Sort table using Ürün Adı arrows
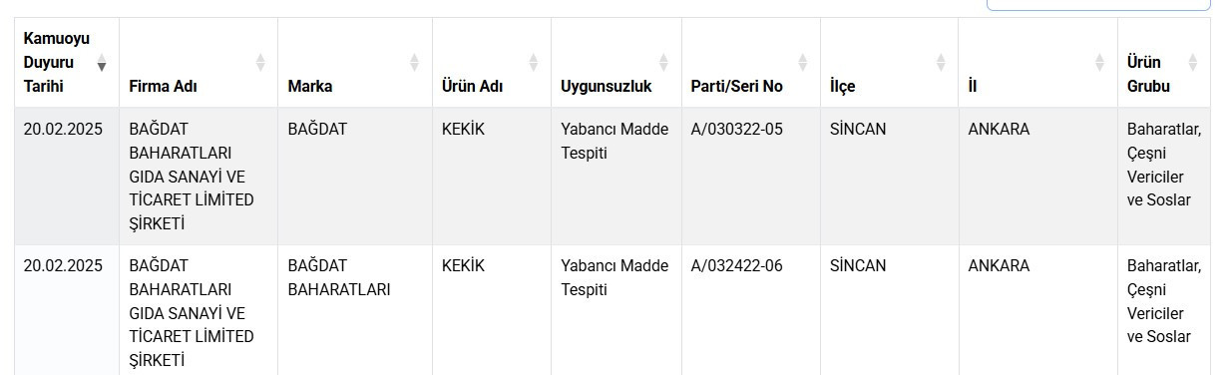Viewport: 1226px width, 375px height. click(534, 63)
